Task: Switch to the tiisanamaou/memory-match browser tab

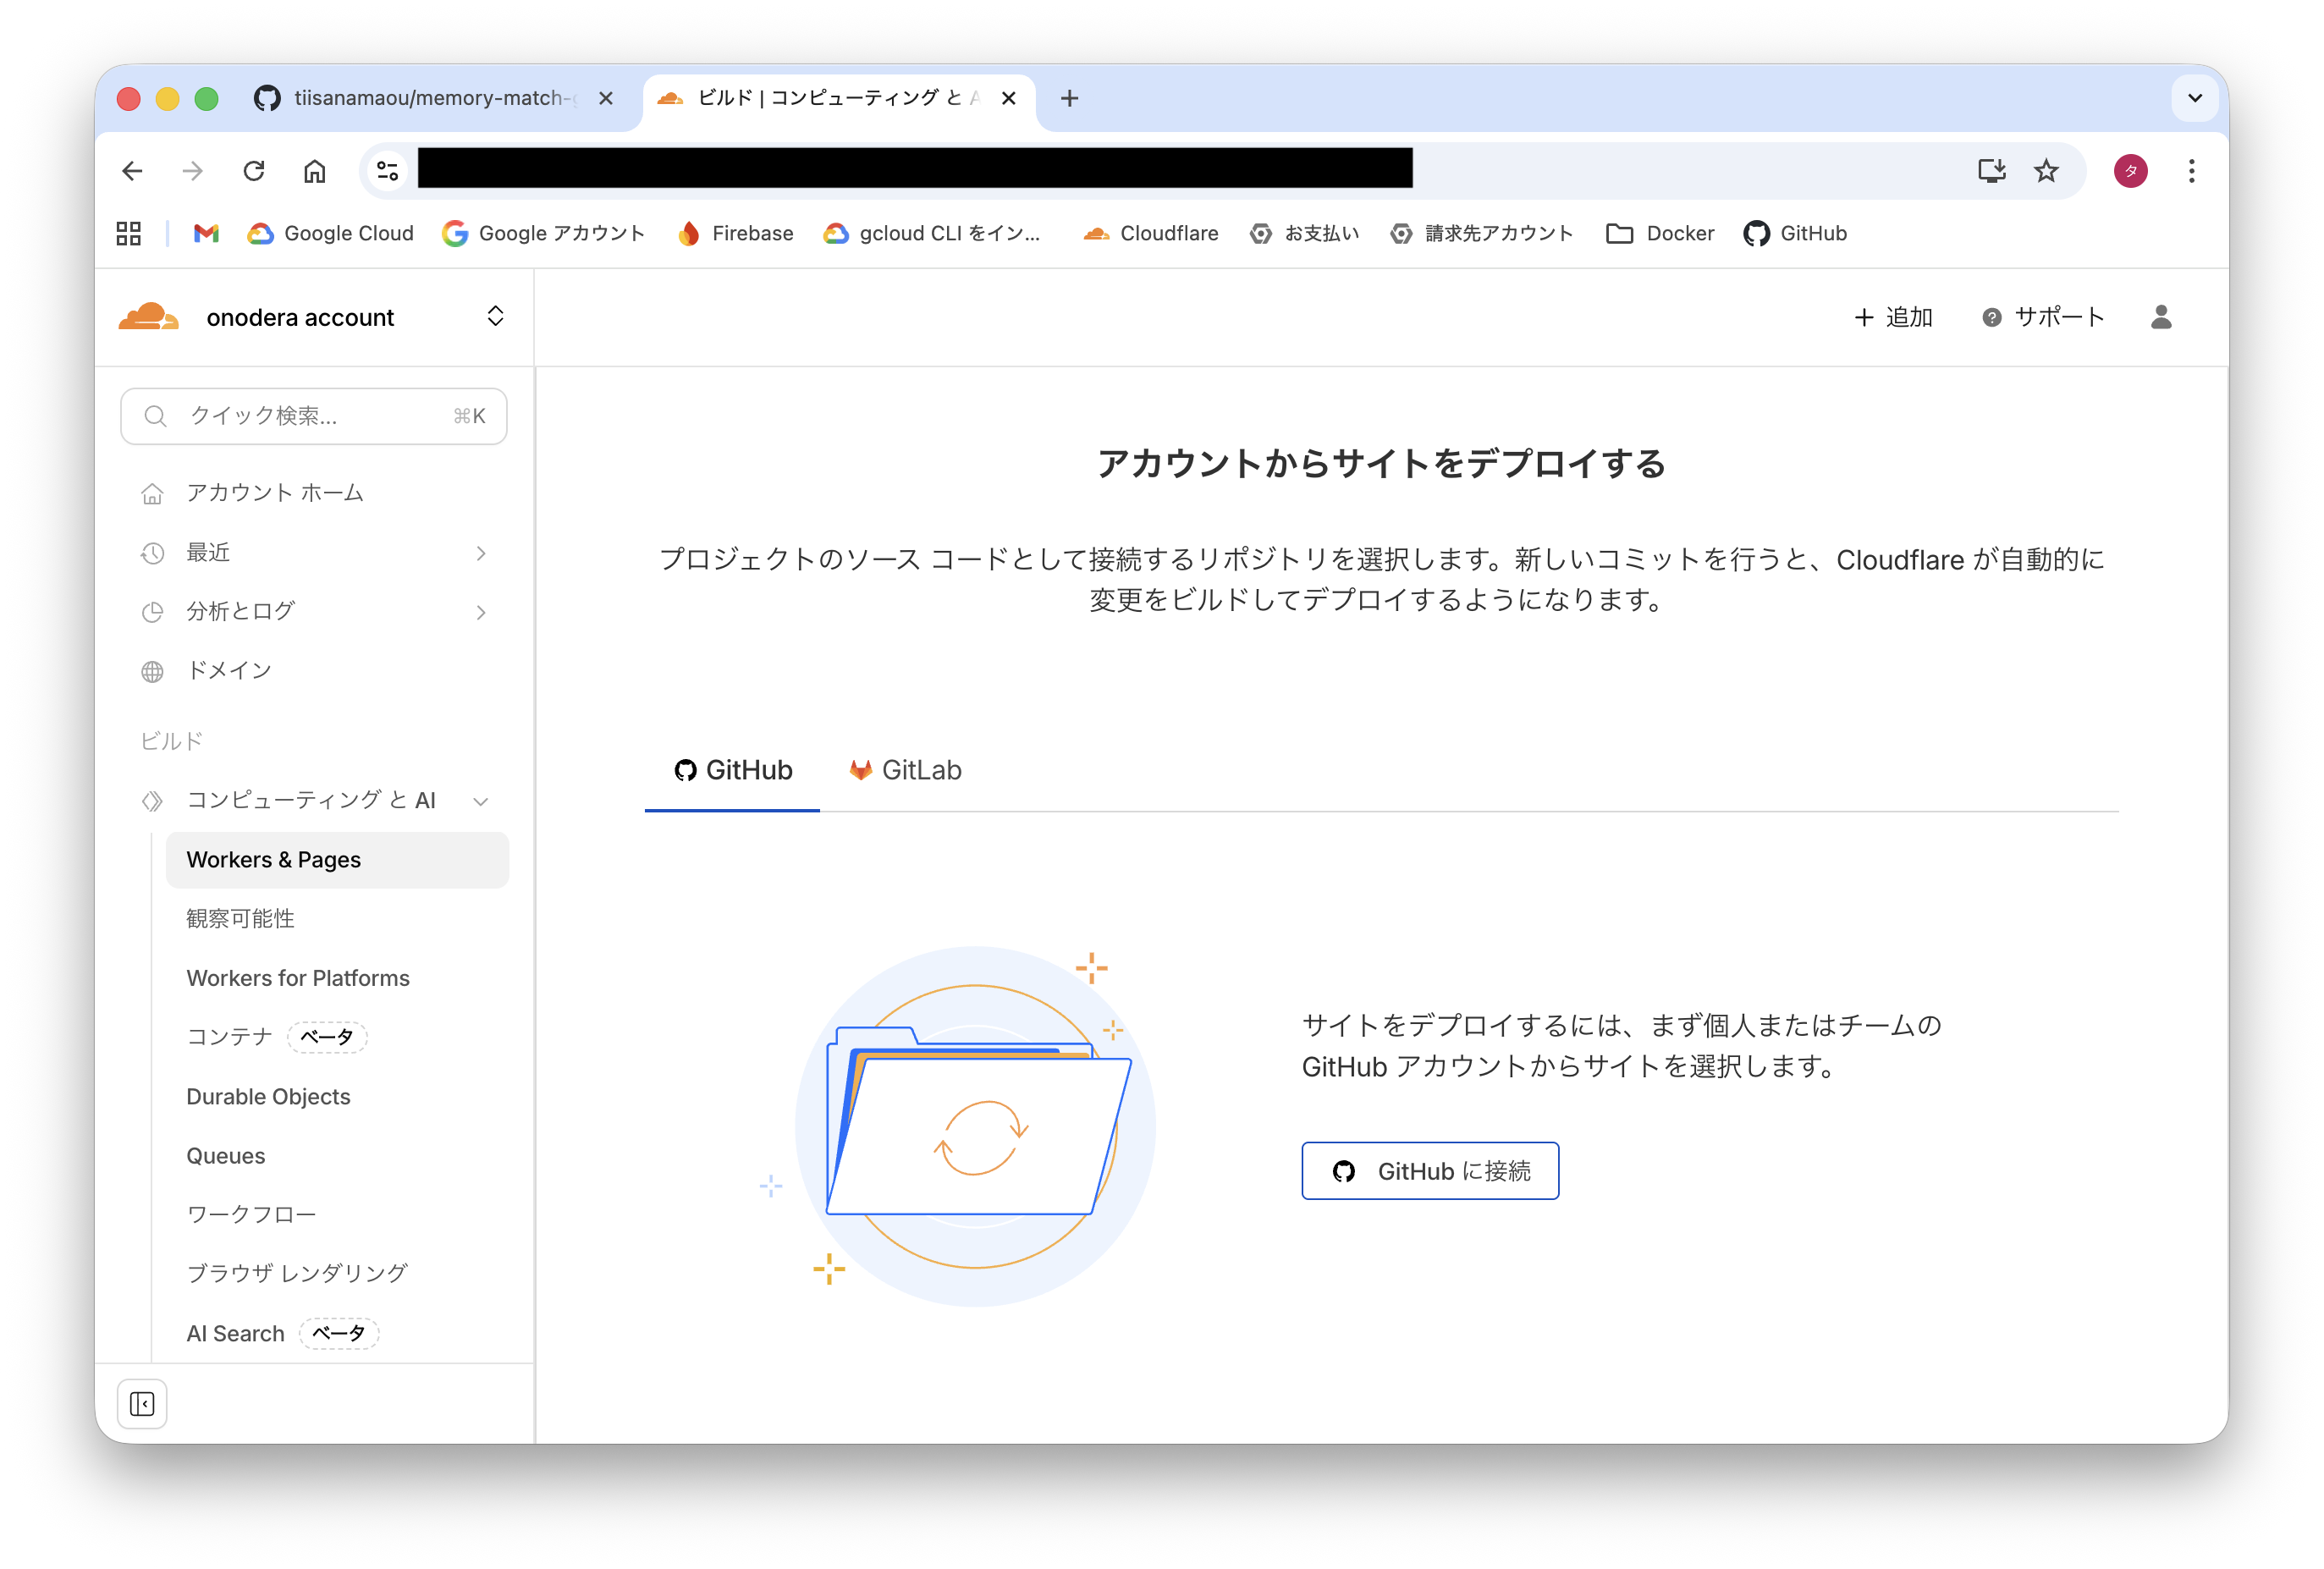Action: click(430, 98)
